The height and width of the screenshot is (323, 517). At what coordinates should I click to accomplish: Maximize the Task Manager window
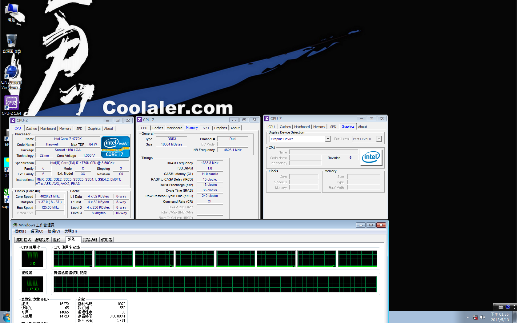click(x=371, y=225)
